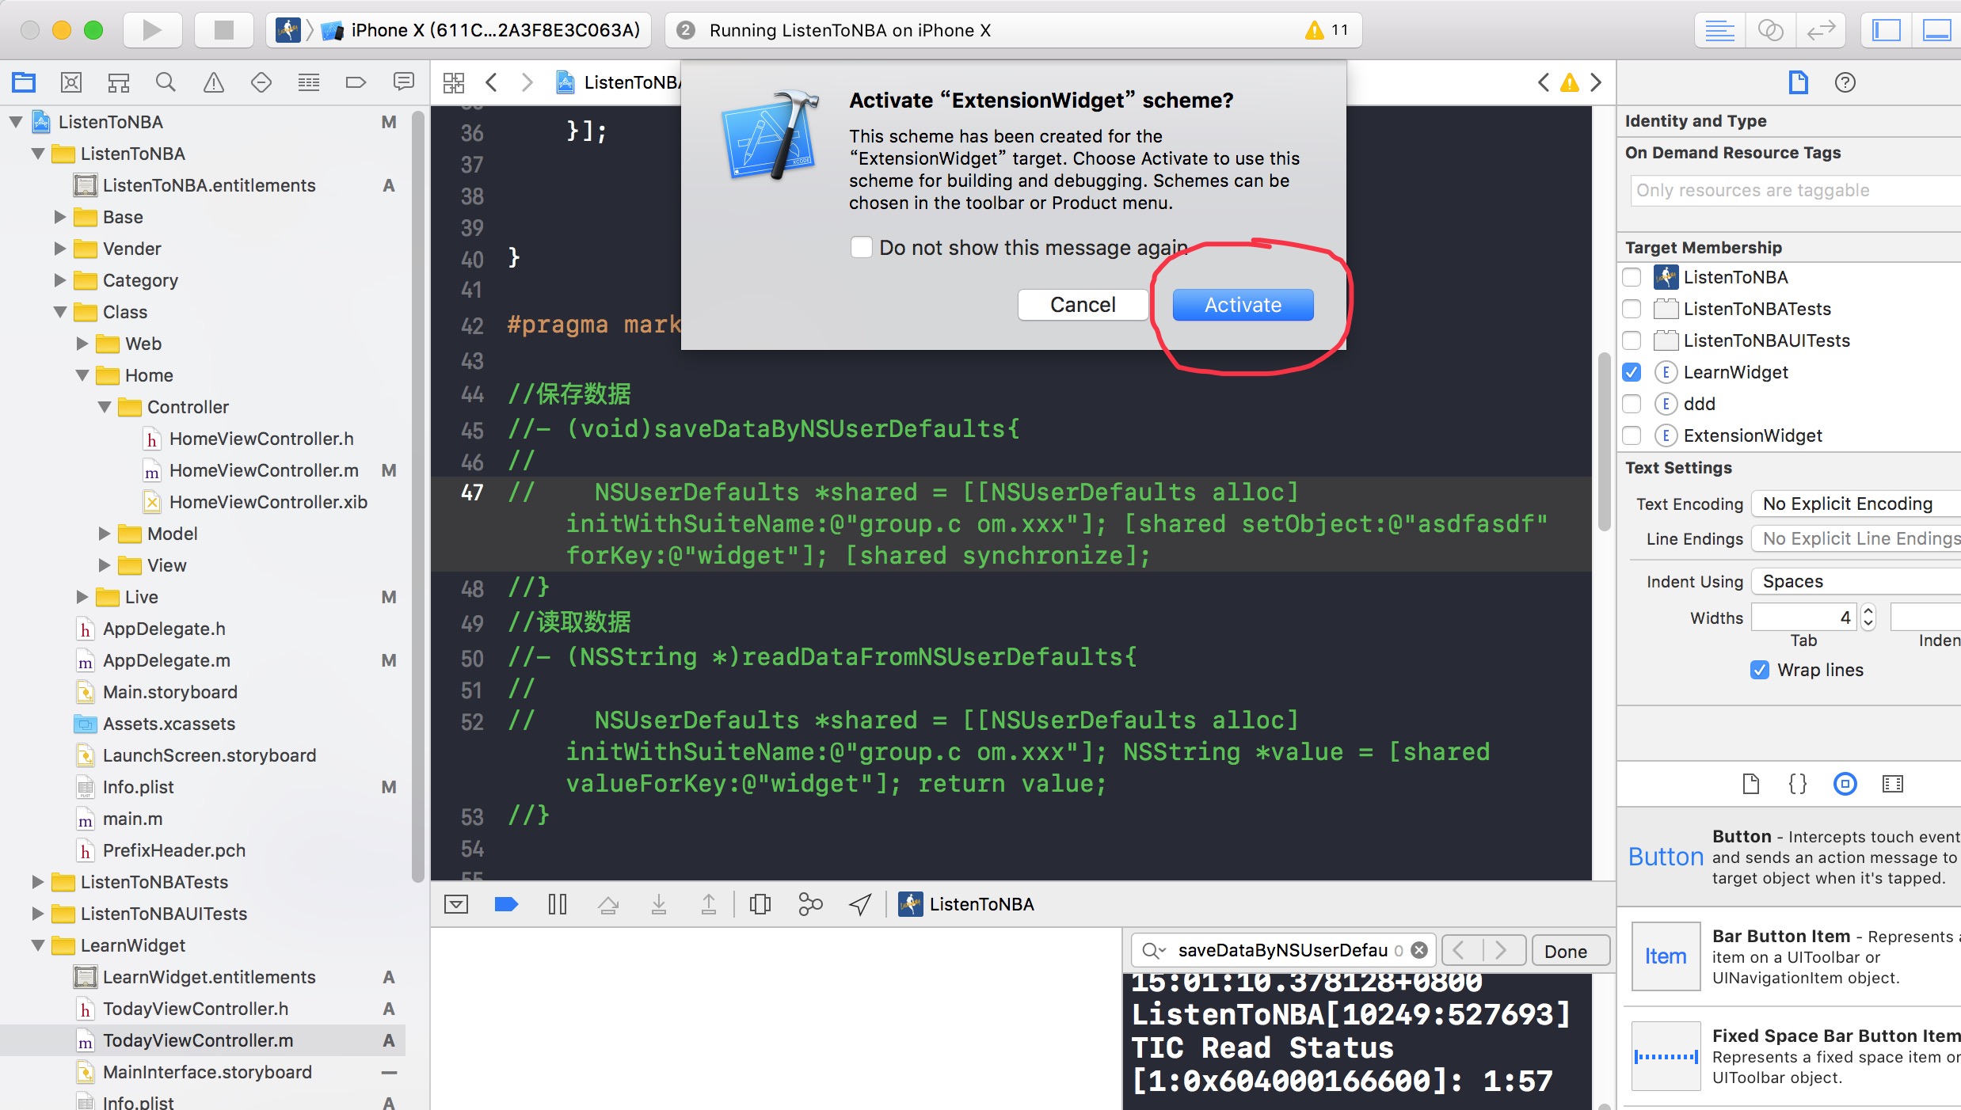Open the Issue navigator warning icon

[213, 82]
